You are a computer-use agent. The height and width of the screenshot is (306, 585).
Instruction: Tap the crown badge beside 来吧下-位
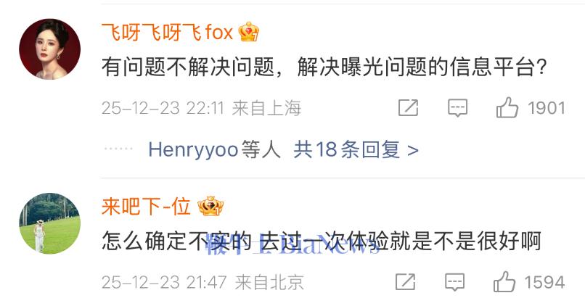coord(210,206)
